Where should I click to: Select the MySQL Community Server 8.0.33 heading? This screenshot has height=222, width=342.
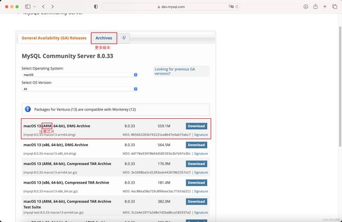click(67, 56)
